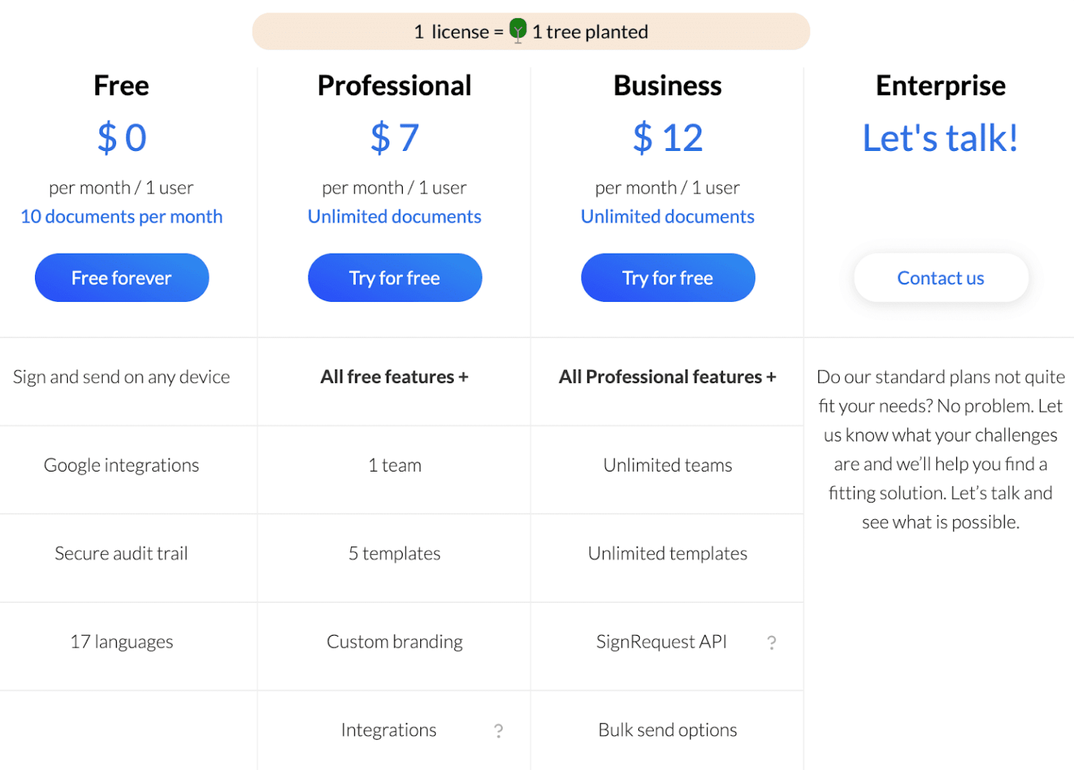Image resolution: width=1074 pixels, height=770 pixels.
Task: Click Try for free under Professional plan
Action: tap(394, 277)
